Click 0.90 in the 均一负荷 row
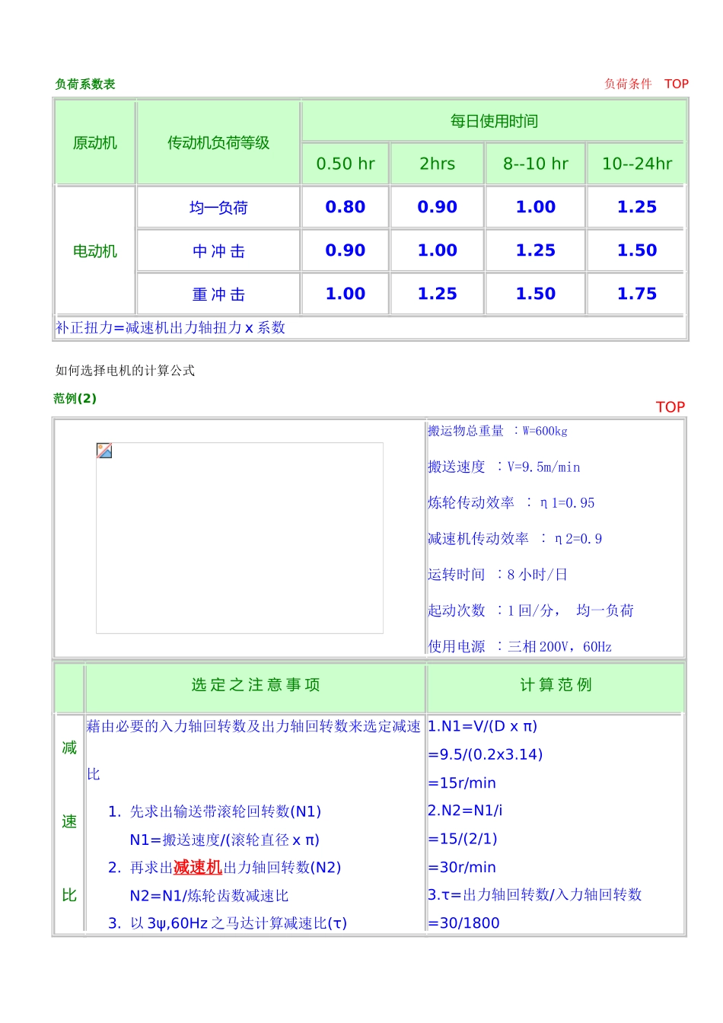Viewport: 723px width, 1023px height. coord(438,207)
